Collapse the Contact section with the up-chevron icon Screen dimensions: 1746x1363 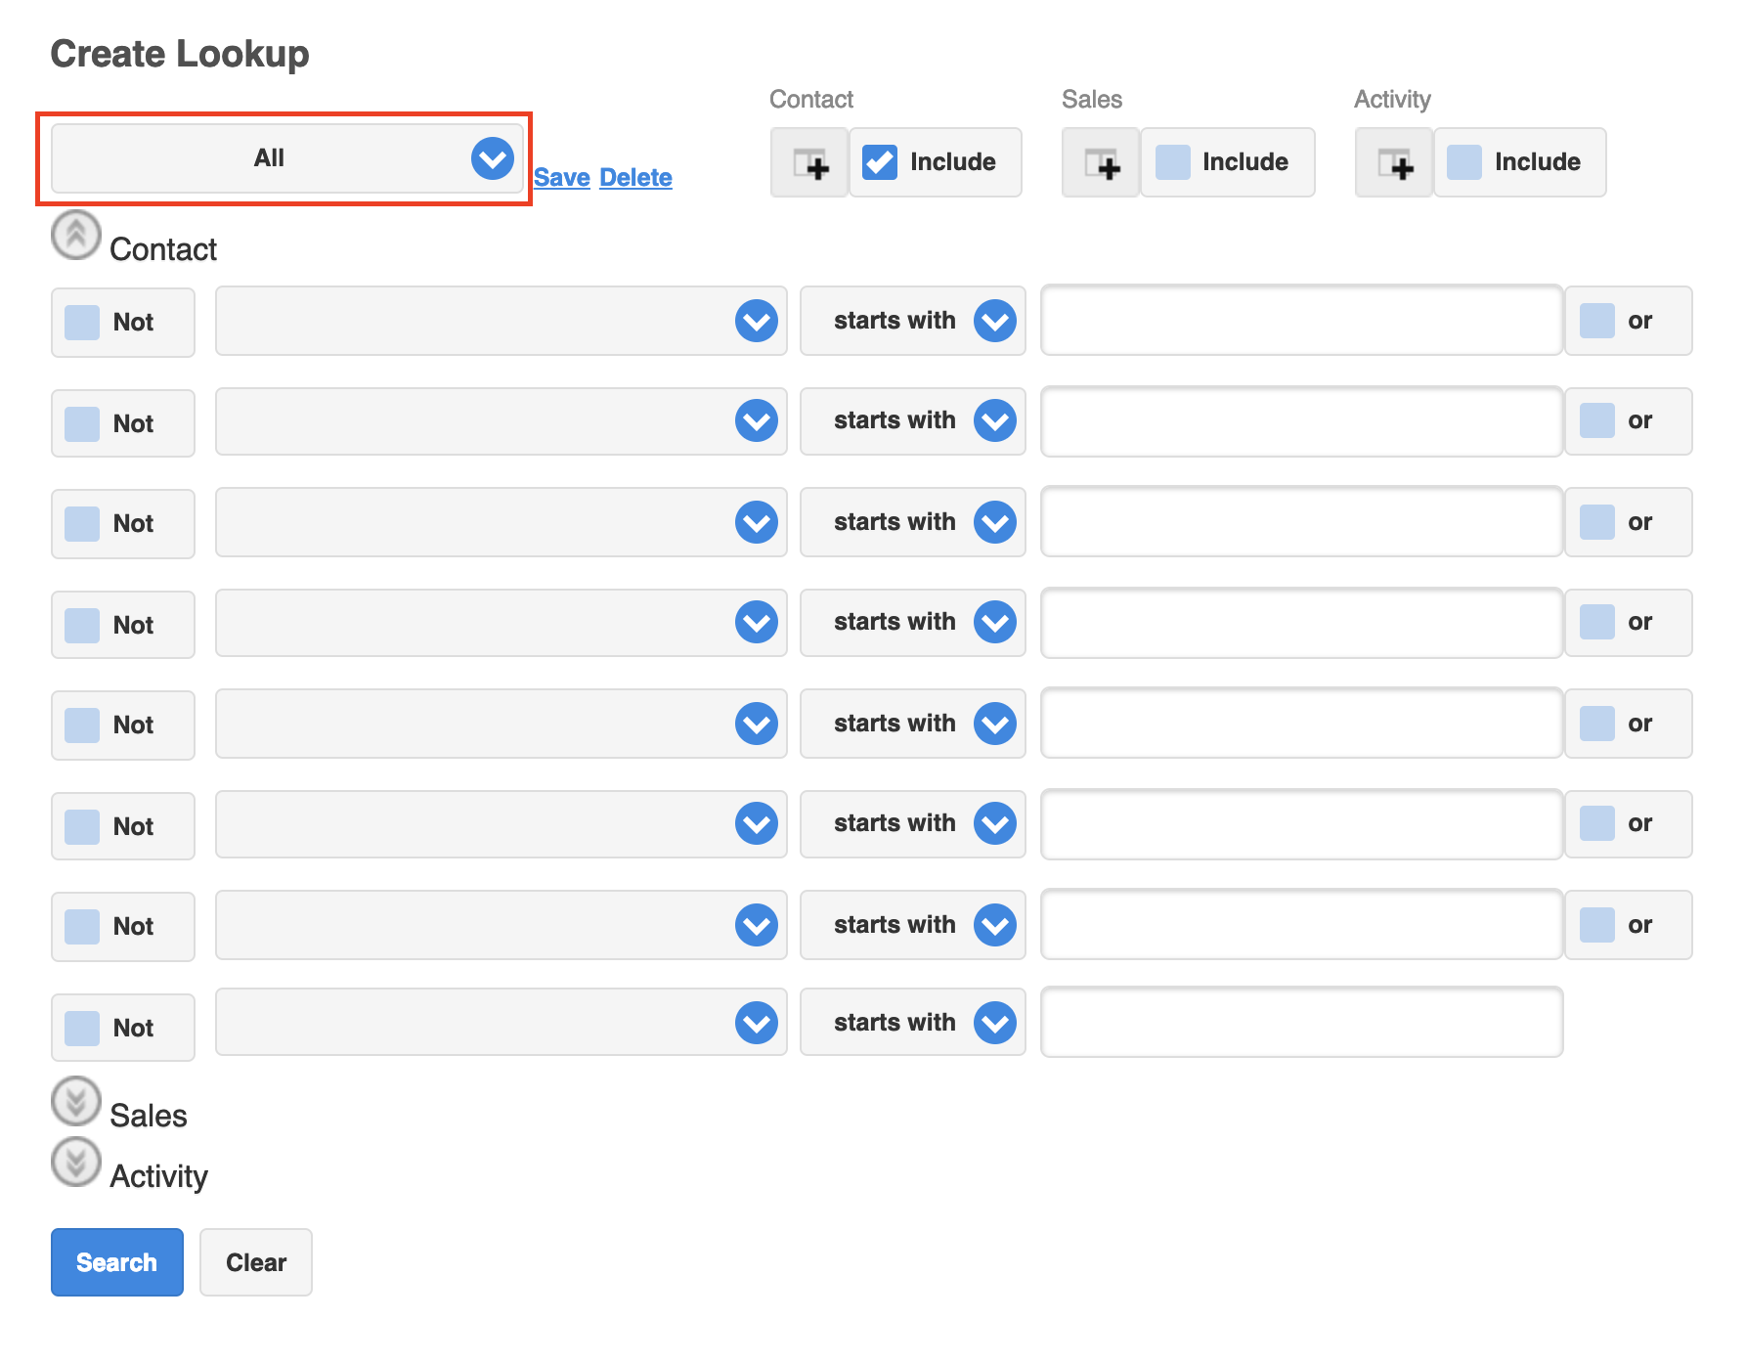[76, 236]
